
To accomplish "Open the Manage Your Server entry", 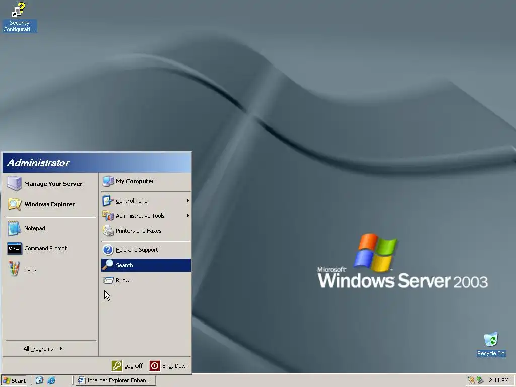I will [51, 183].
